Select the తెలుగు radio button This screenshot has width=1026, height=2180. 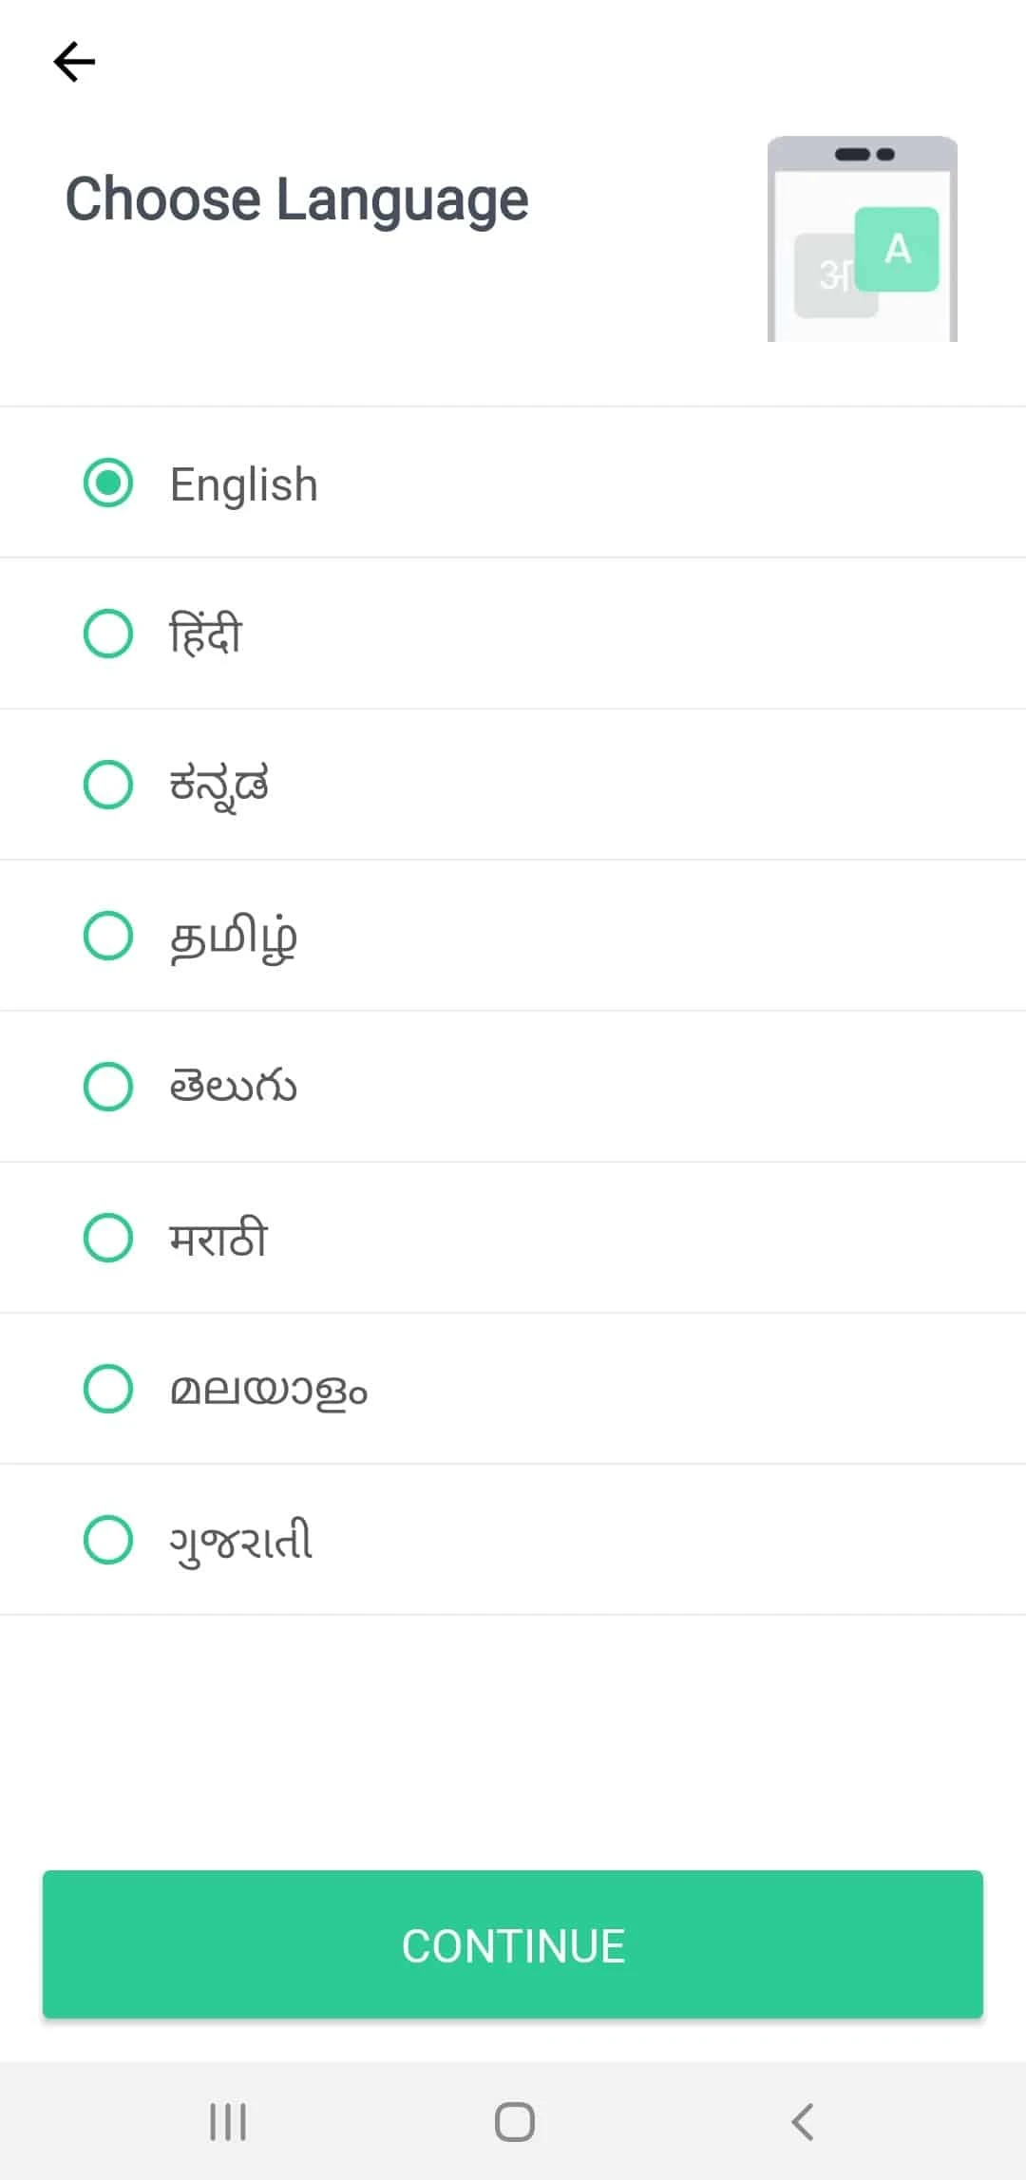pyautogui.click(x=108, y=1087)
